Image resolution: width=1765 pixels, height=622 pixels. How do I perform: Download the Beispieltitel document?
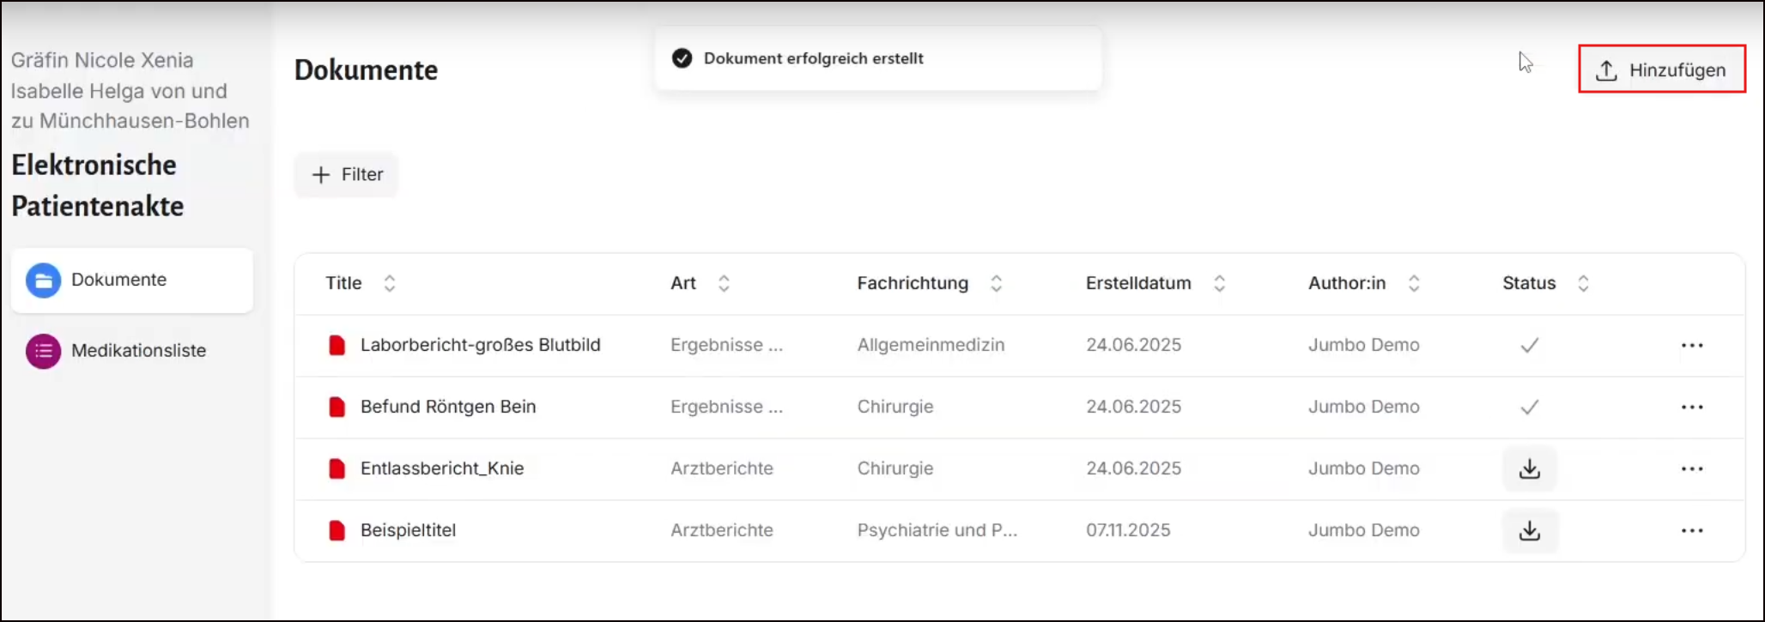pos(1529,531)
